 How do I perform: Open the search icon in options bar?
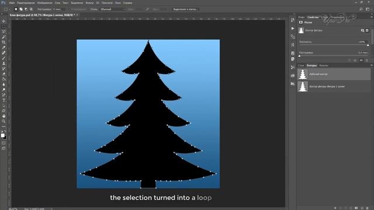coord(361,9)
